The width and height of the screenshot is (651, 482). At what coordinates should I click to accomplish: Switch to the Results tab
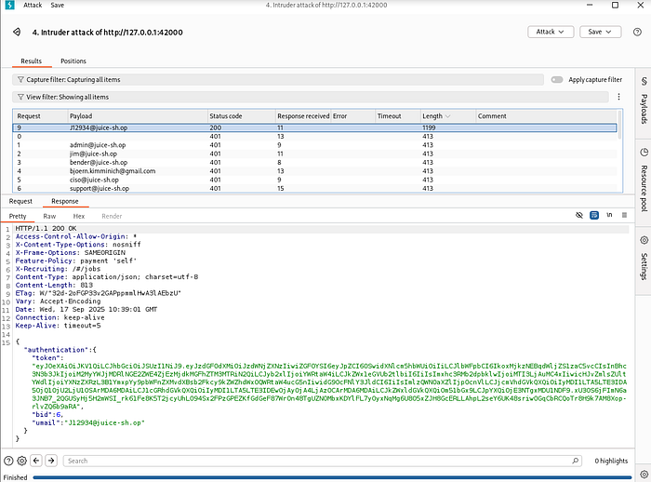(x=31, y=60)
